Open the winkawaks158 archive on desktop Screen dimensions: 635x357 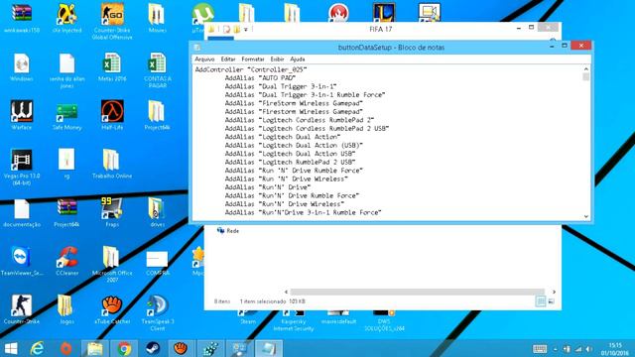[22, 18]
